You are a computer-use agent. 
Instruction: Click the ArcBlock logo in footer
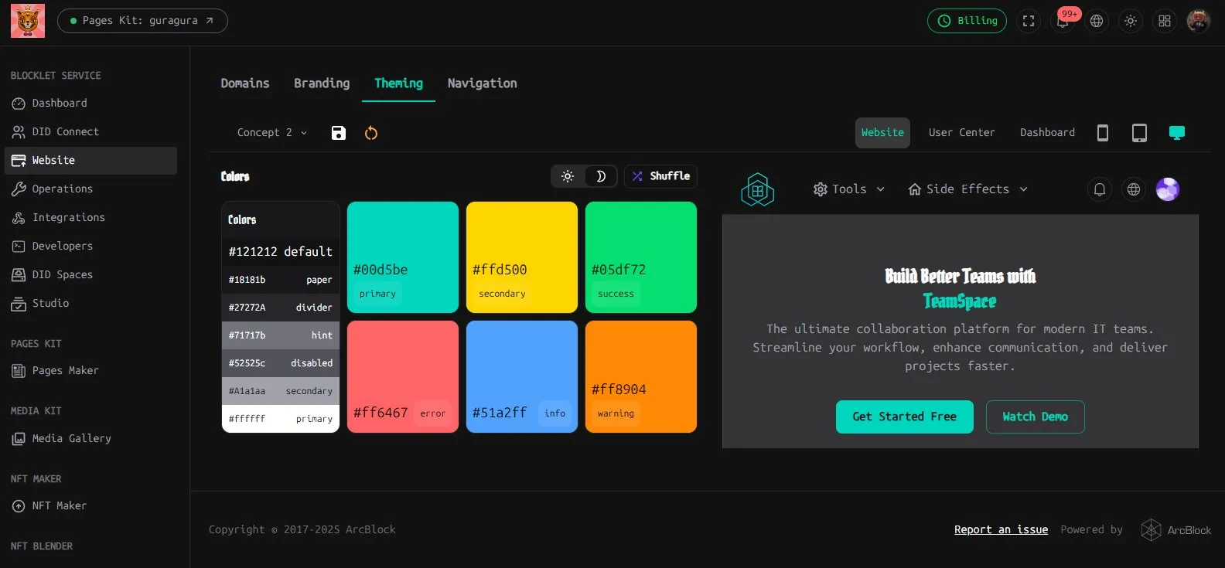[1176, 530]
